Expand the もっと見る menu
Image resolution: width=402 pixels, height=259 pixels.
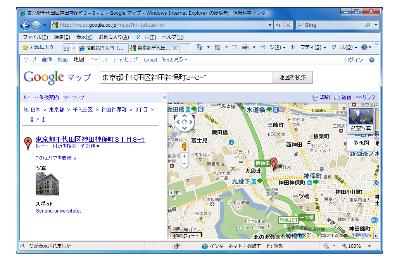(174, 59)
